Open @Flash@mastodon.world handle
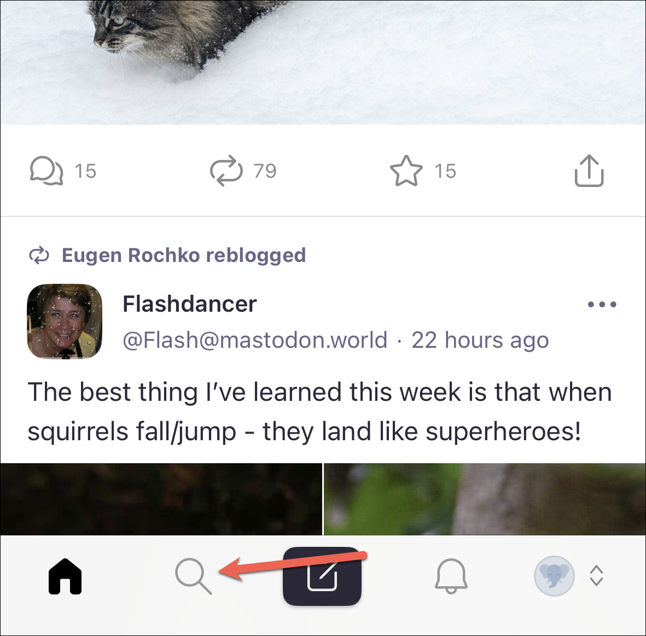The height and width of the screenshot is (636, 646). 255,340
